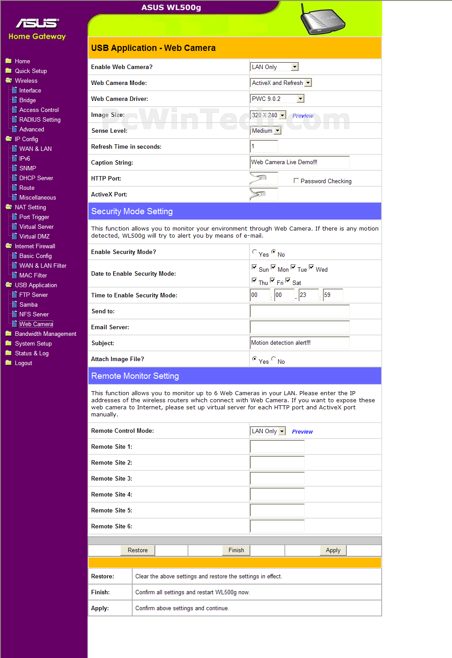The width and height of the screenshot is (452, 658).
Task: Uncheck the Sun security day checkbox
Action: pyautogui.click(x=254, y=267)
